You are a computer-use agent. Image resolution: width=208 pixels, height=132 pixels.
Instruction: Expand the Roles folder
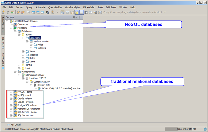pyautogui.click(x=23, y=58)
